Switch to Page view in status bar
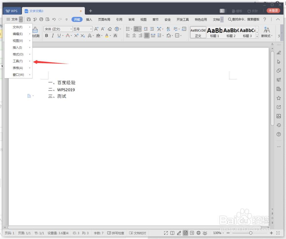The width and height of the screenshot is (286, 239). click(x=186, y=233)
